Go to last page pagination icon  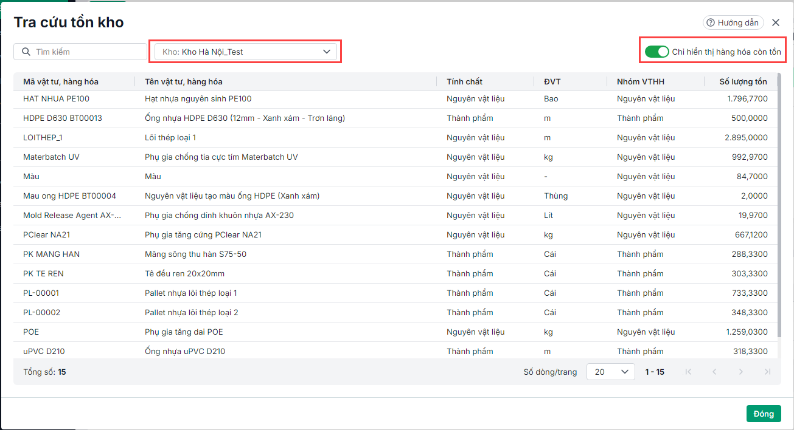coord(767,372)
